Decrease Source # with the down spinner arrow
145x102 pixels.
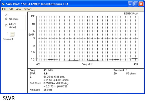12,35
